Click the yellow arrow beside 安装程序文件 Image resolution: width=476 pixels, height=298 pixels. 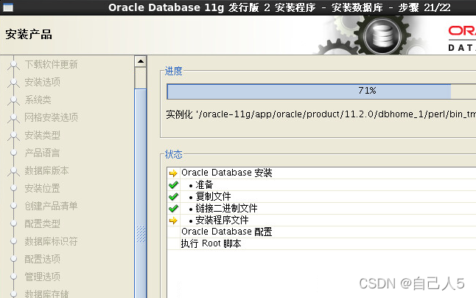point(173,221)
